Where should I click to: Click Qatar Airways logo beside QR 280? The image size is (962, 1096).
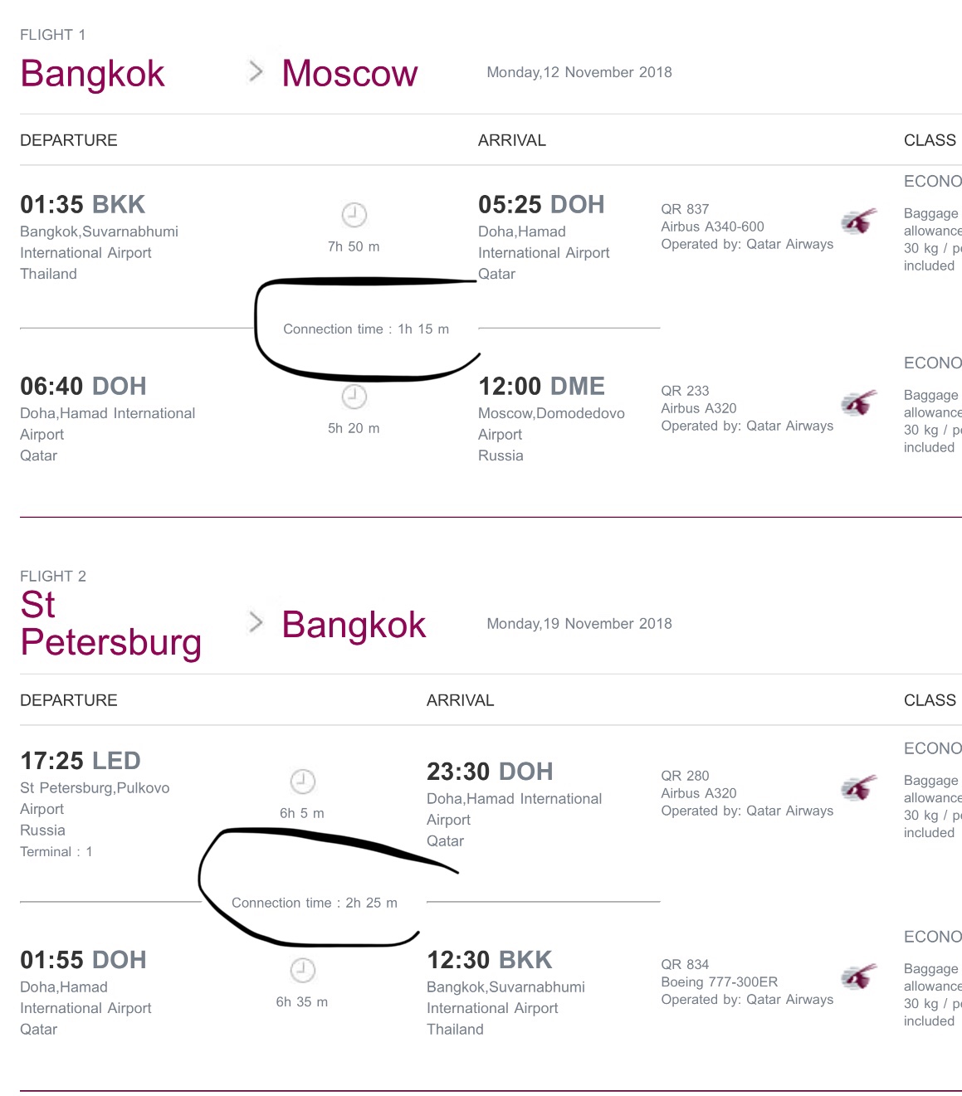[858, 787]
